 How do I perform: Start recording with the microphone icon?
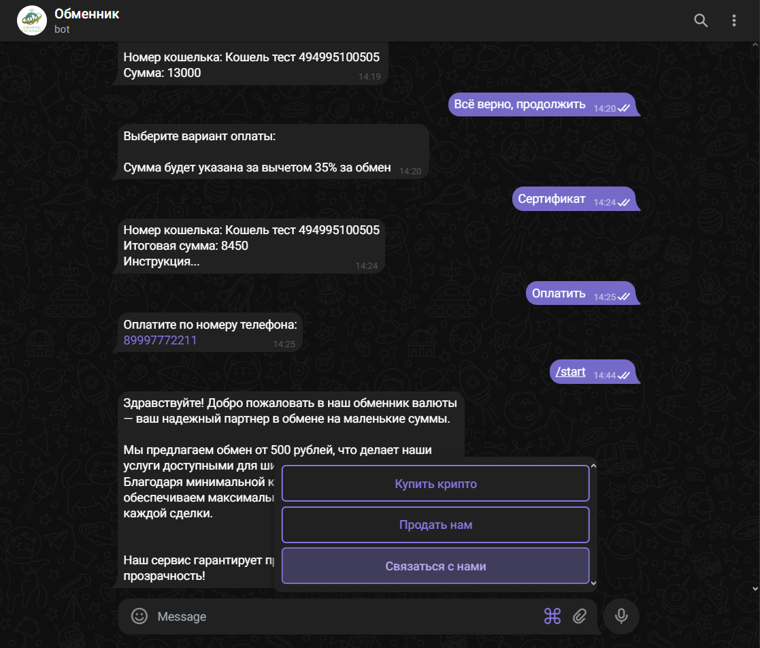(x=621, y=616)
